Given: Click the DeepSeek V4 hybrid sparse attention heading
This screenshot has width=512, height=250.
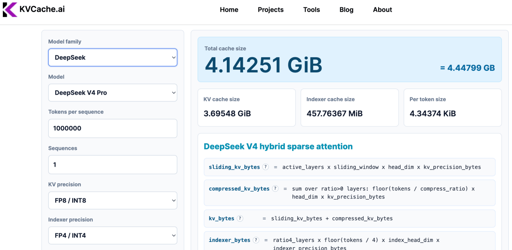Looking at the screenshot, I should 278,147.
